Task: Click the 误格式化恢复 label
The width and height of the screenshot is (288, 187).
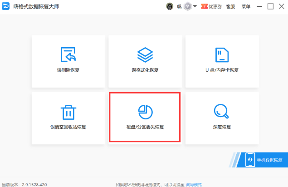Action: click(x=145, y=70)
